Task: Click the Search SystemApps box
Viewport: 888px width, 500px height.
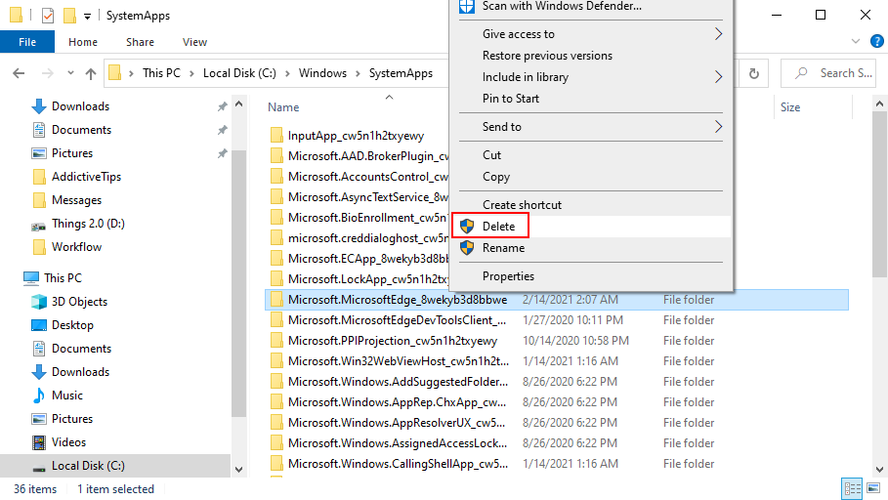Action: [828, 73]
